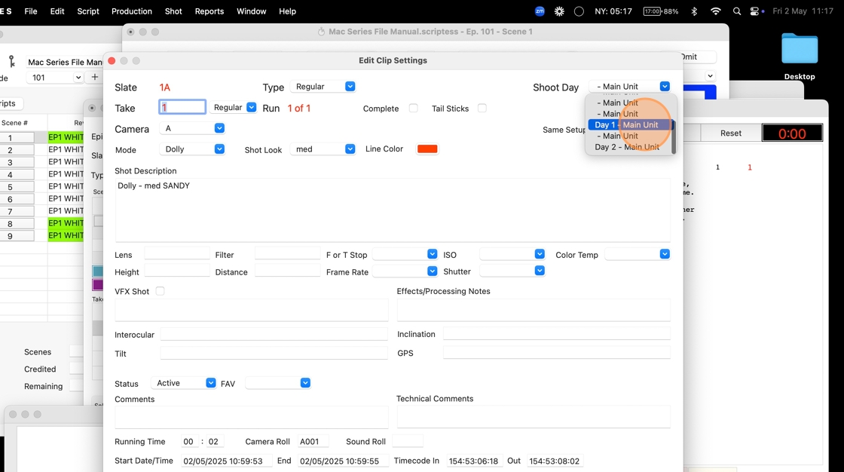Screen dimensions: 844x472
Task: Open the Desktop folder icon
Action: pos(800,48)
